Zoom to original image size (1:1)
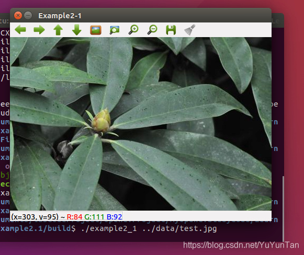Image resolution: width=304 pixels, height=255 pixels. (96, 30)
